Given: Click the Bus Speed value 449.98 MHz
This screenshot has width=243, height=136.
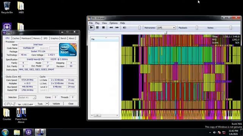Looking at the screenshot, I should pyautogui.click(x=27, y=87).
